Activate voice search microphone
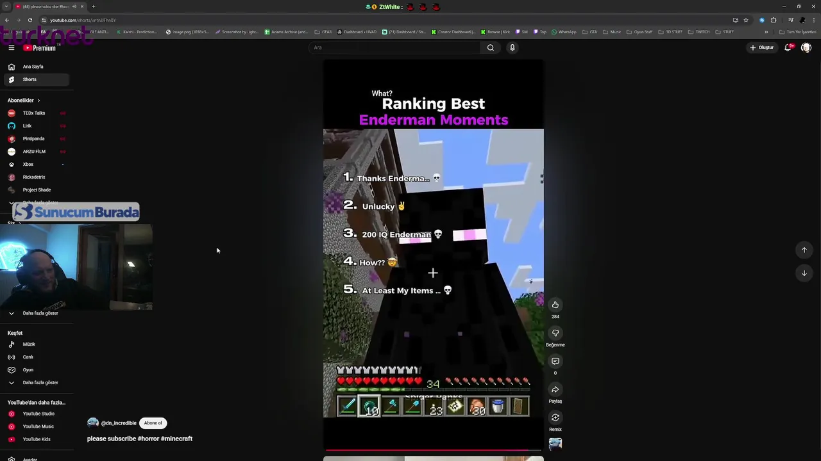821x461 pixels. 512,47
